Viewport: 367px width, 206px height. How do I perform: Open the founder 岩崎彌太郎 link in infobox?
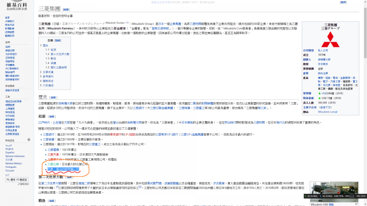pyautogui.click(x=324, y=60)
